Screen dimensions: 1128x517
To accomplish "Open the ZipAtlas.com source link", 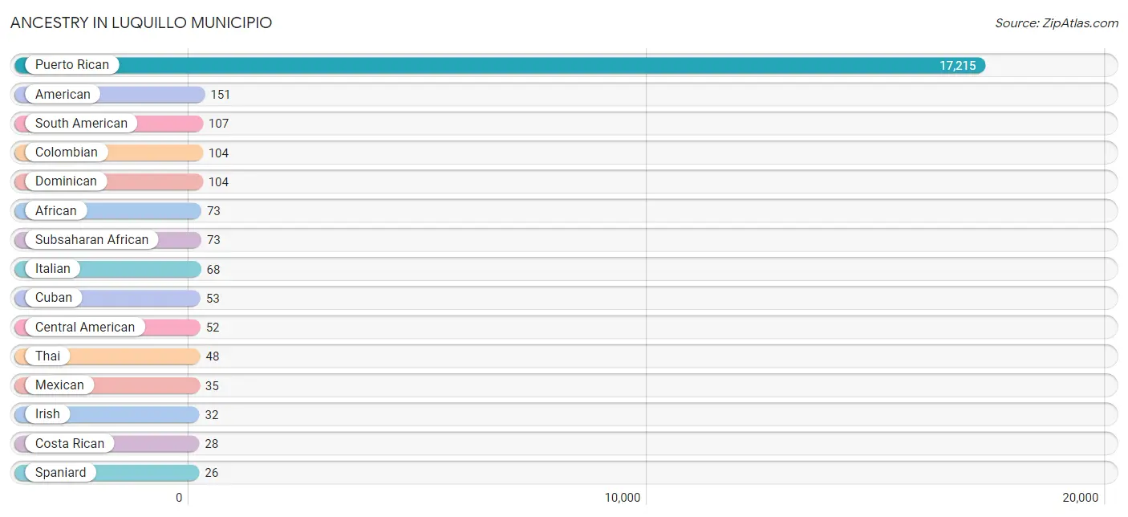I will tap(1057, 23).
